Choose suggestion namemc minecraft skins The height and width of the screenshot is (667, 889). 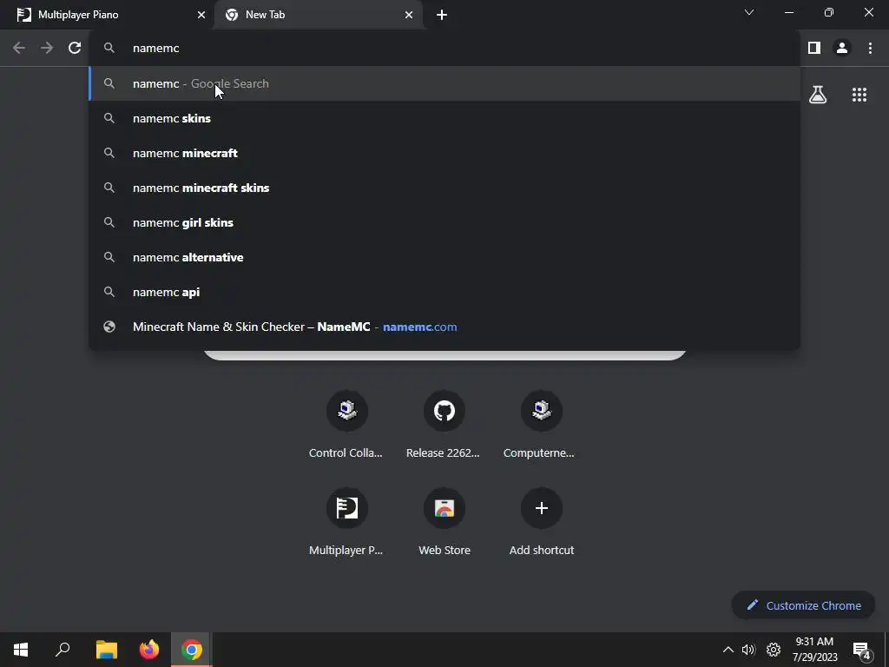click(x=444, y=188)
